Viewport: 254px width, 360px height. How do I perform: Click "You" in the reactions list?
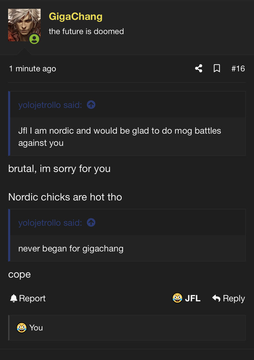tap(36, 328)
